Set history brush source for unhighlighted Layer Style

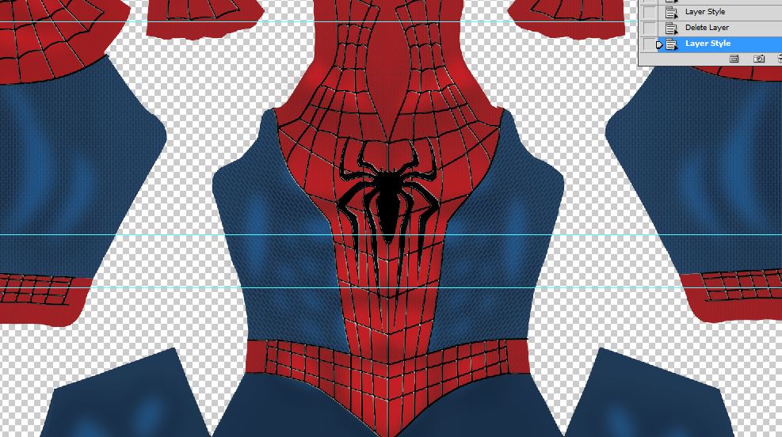click(x=650, y=12)
